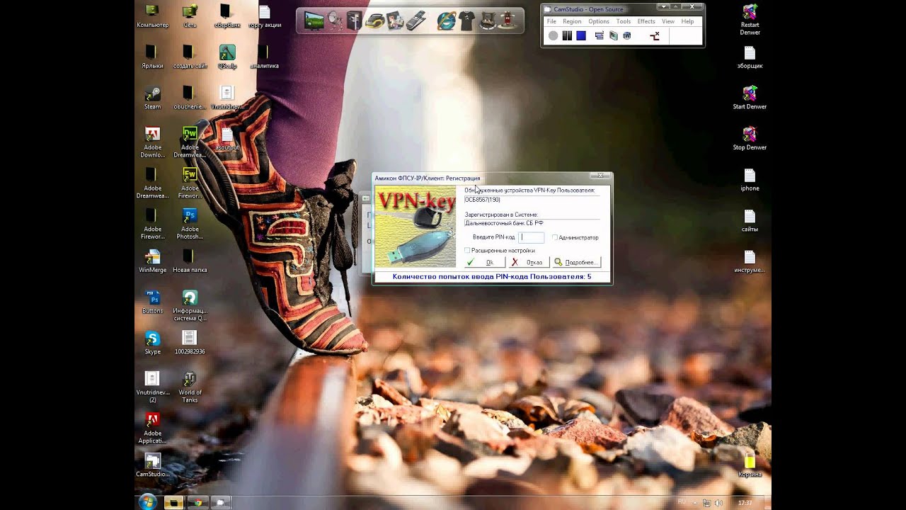Viewport: 906px width, 510px height.
Task: Click the Дальневосточный банк СБ РФ text
Action: pyautogui.click(x=504, y=223)
